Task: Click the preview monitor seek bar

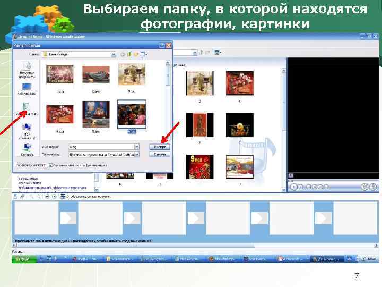Action: 333,181
